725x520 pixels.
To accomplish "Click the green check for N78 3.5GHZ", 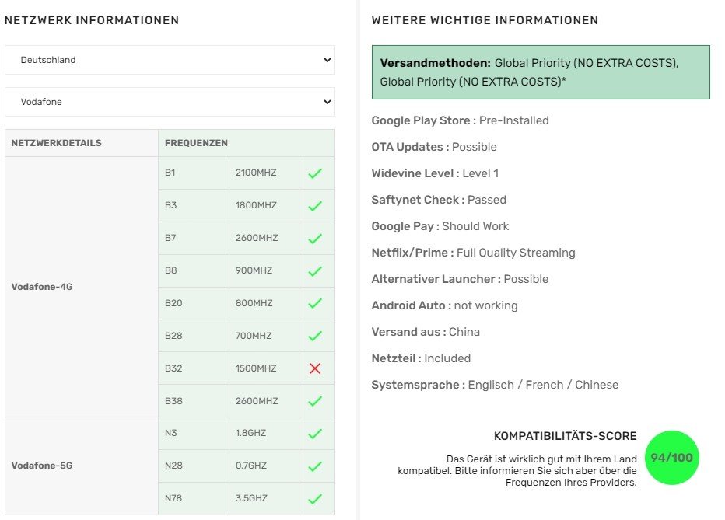I will pos(315,499).
